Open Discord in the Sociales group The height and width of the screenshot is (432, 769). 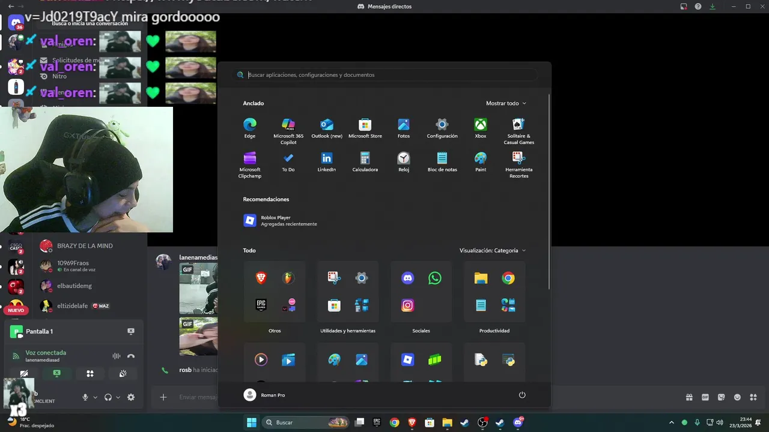pos(407,278)
